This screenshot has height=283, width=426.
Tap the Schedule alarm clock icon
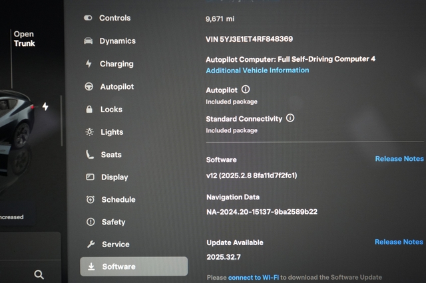point(91,199)
